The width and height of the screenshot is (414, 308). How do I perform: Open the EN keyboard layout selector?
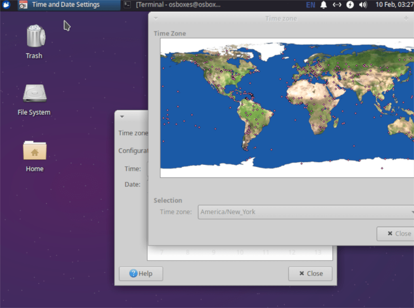[x=310, y=4]
